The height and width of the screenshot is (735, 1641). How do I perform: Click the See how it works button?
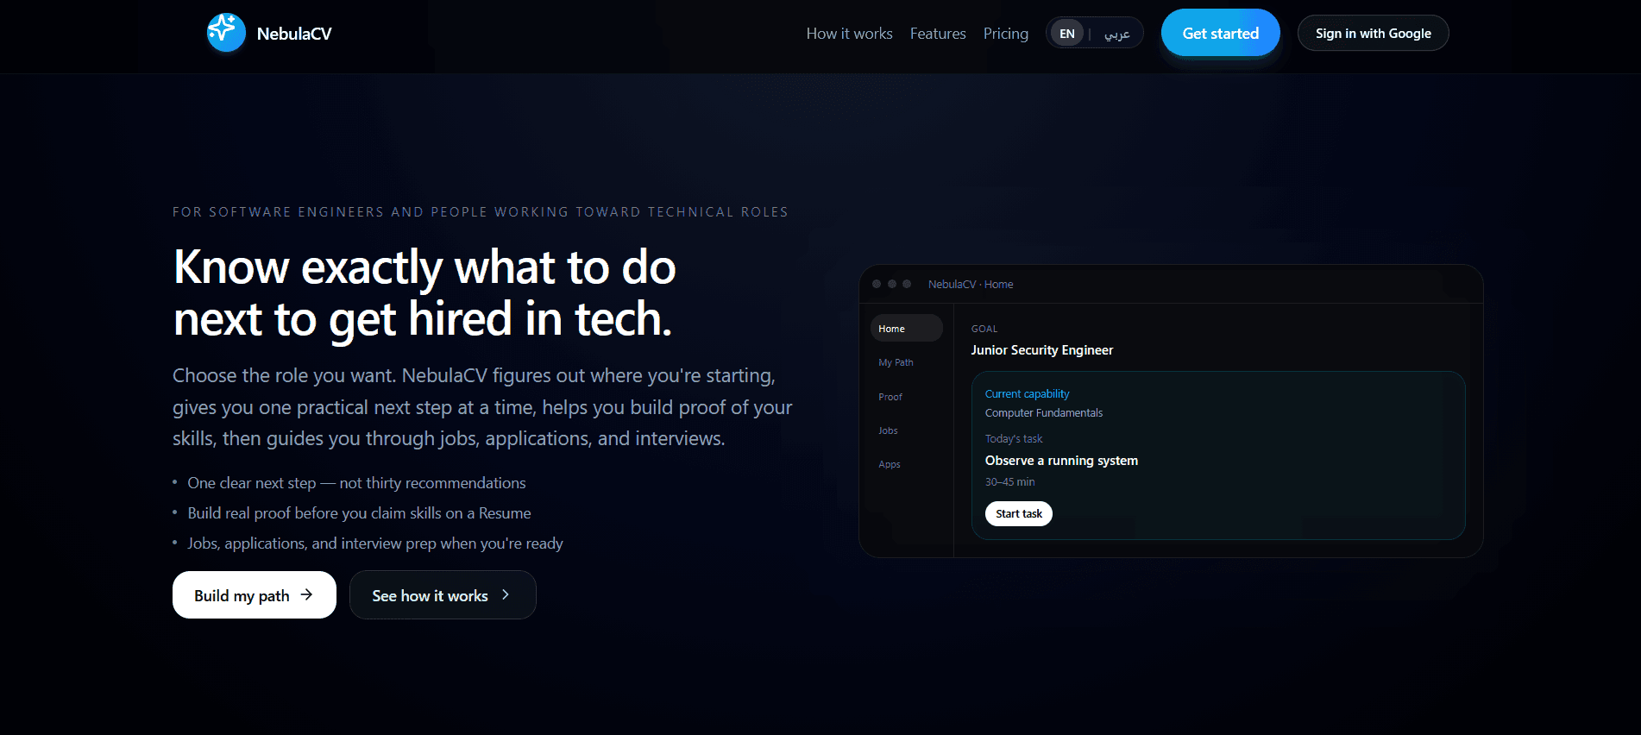pyautogui.click(x=443, y=595)
